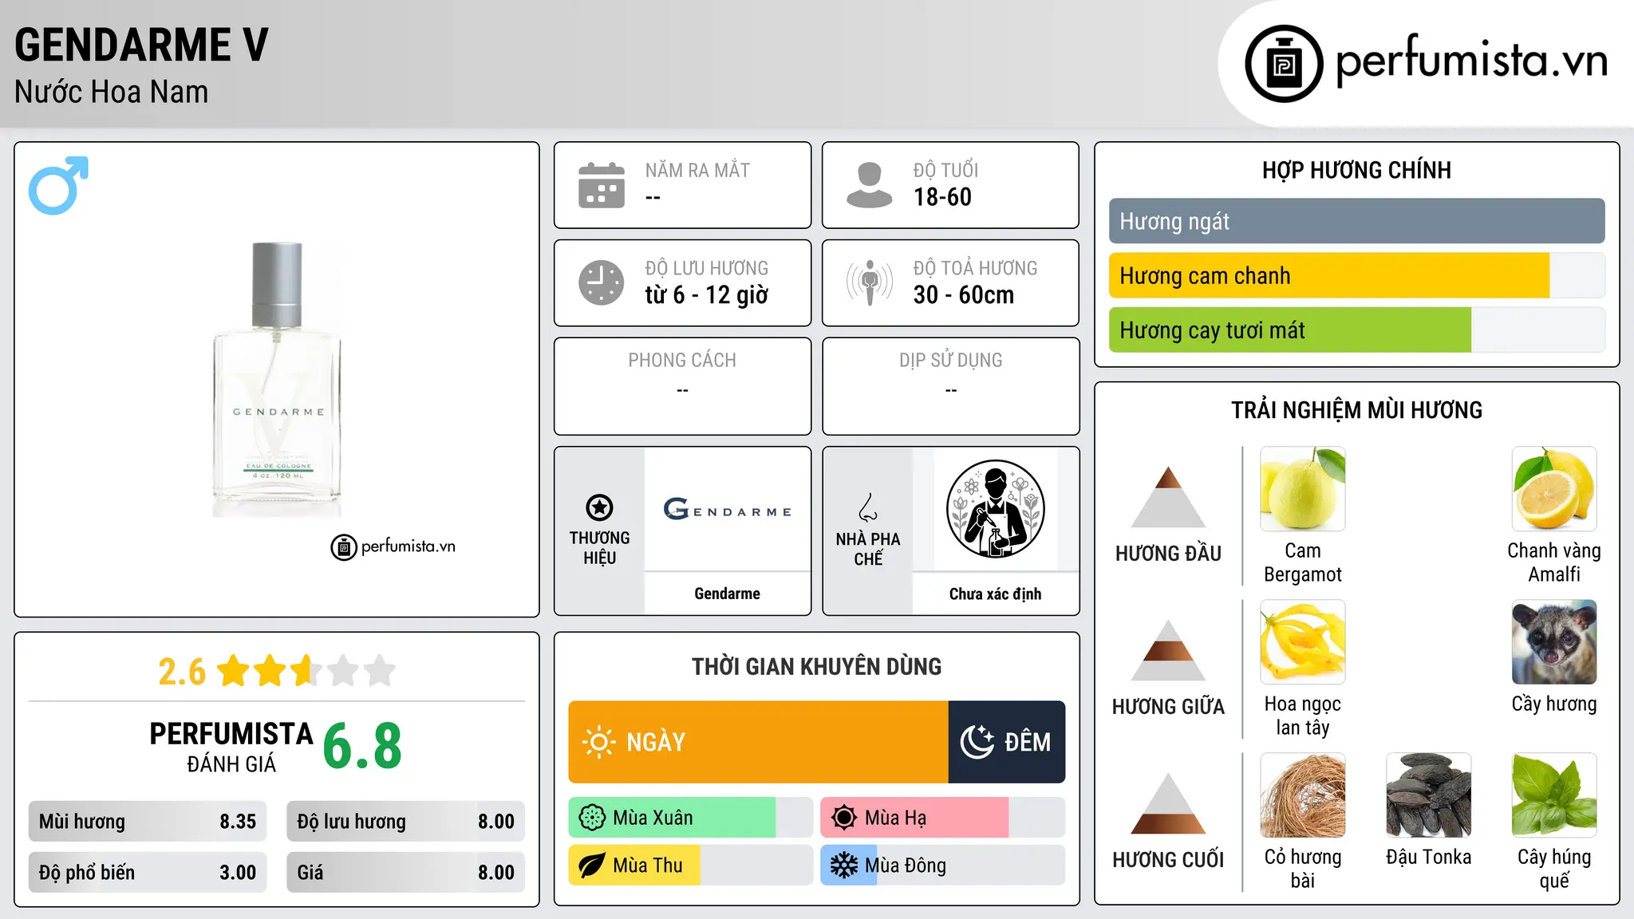
Task: Click the autumn leaf icon beside Mùa Thu
Action: click(592, 866)
